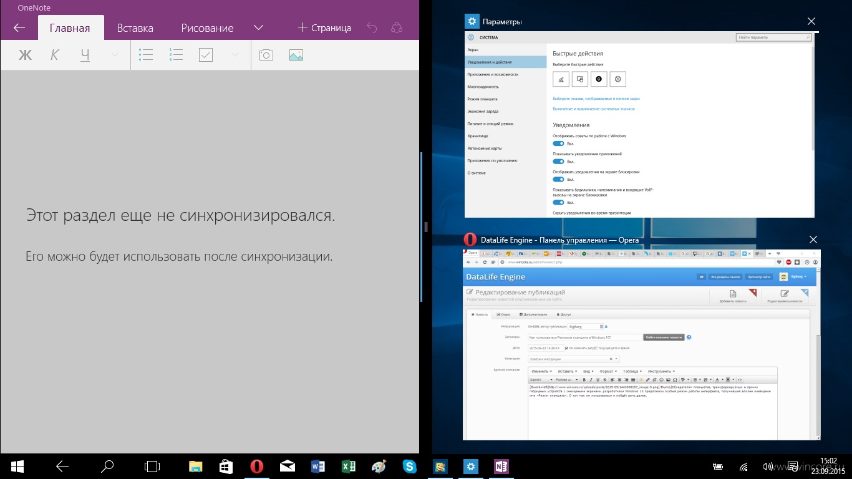Apply numbered list in OneNote
Viewport: 852px width, 479px height.
click(x=176, y=55)
